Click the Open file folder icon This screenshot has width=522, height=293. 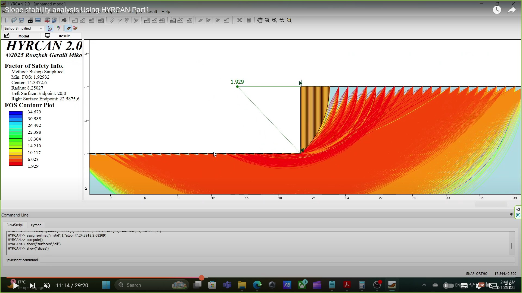pos(14,20)
